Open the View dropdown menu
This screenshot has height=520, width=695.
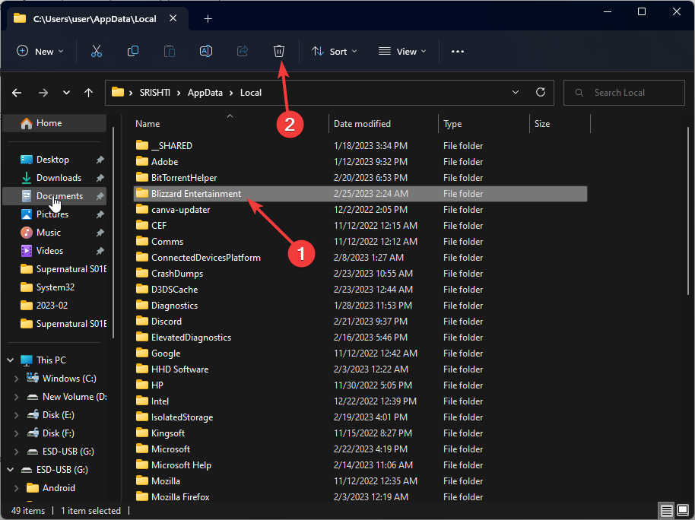402,52
